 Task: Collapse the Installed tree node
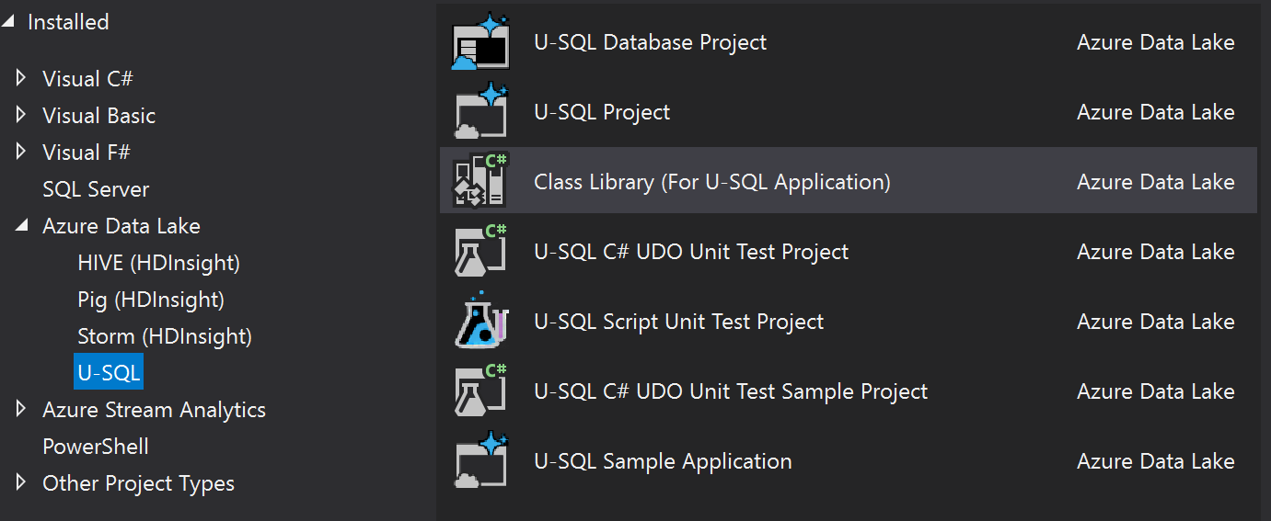[8, 22]
